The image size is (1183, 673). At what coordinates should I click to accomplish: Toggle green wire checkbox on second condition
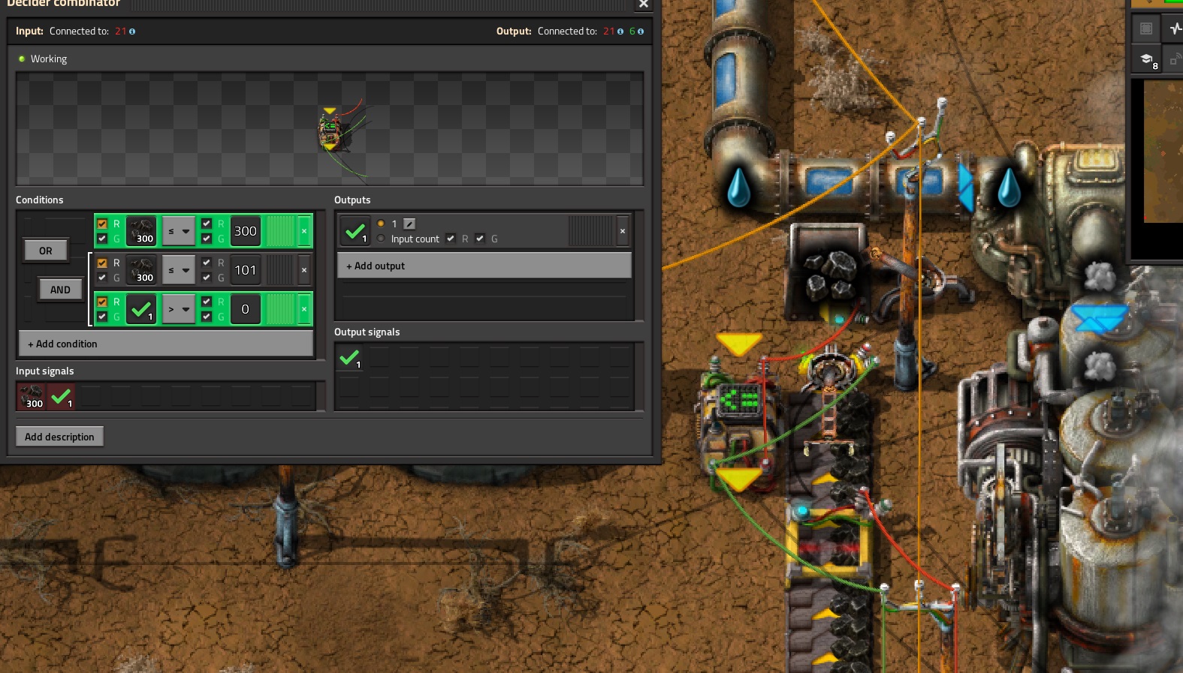point(102,278)
